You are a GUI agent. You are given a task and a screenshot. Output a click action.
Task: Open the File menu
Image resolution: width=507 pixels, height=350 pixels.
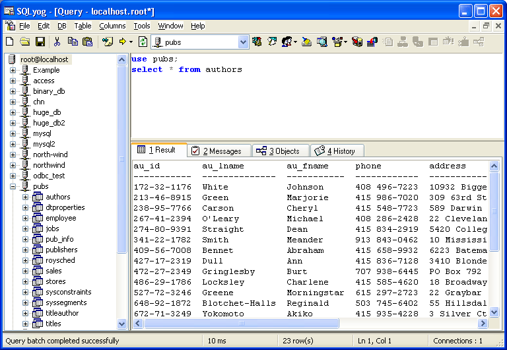pos(24,26)
